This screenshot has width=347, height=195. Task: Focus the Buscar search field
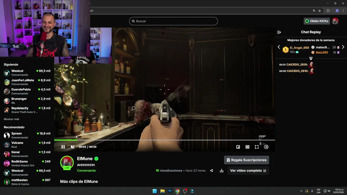pyautogui.click(x=173, y=21)
